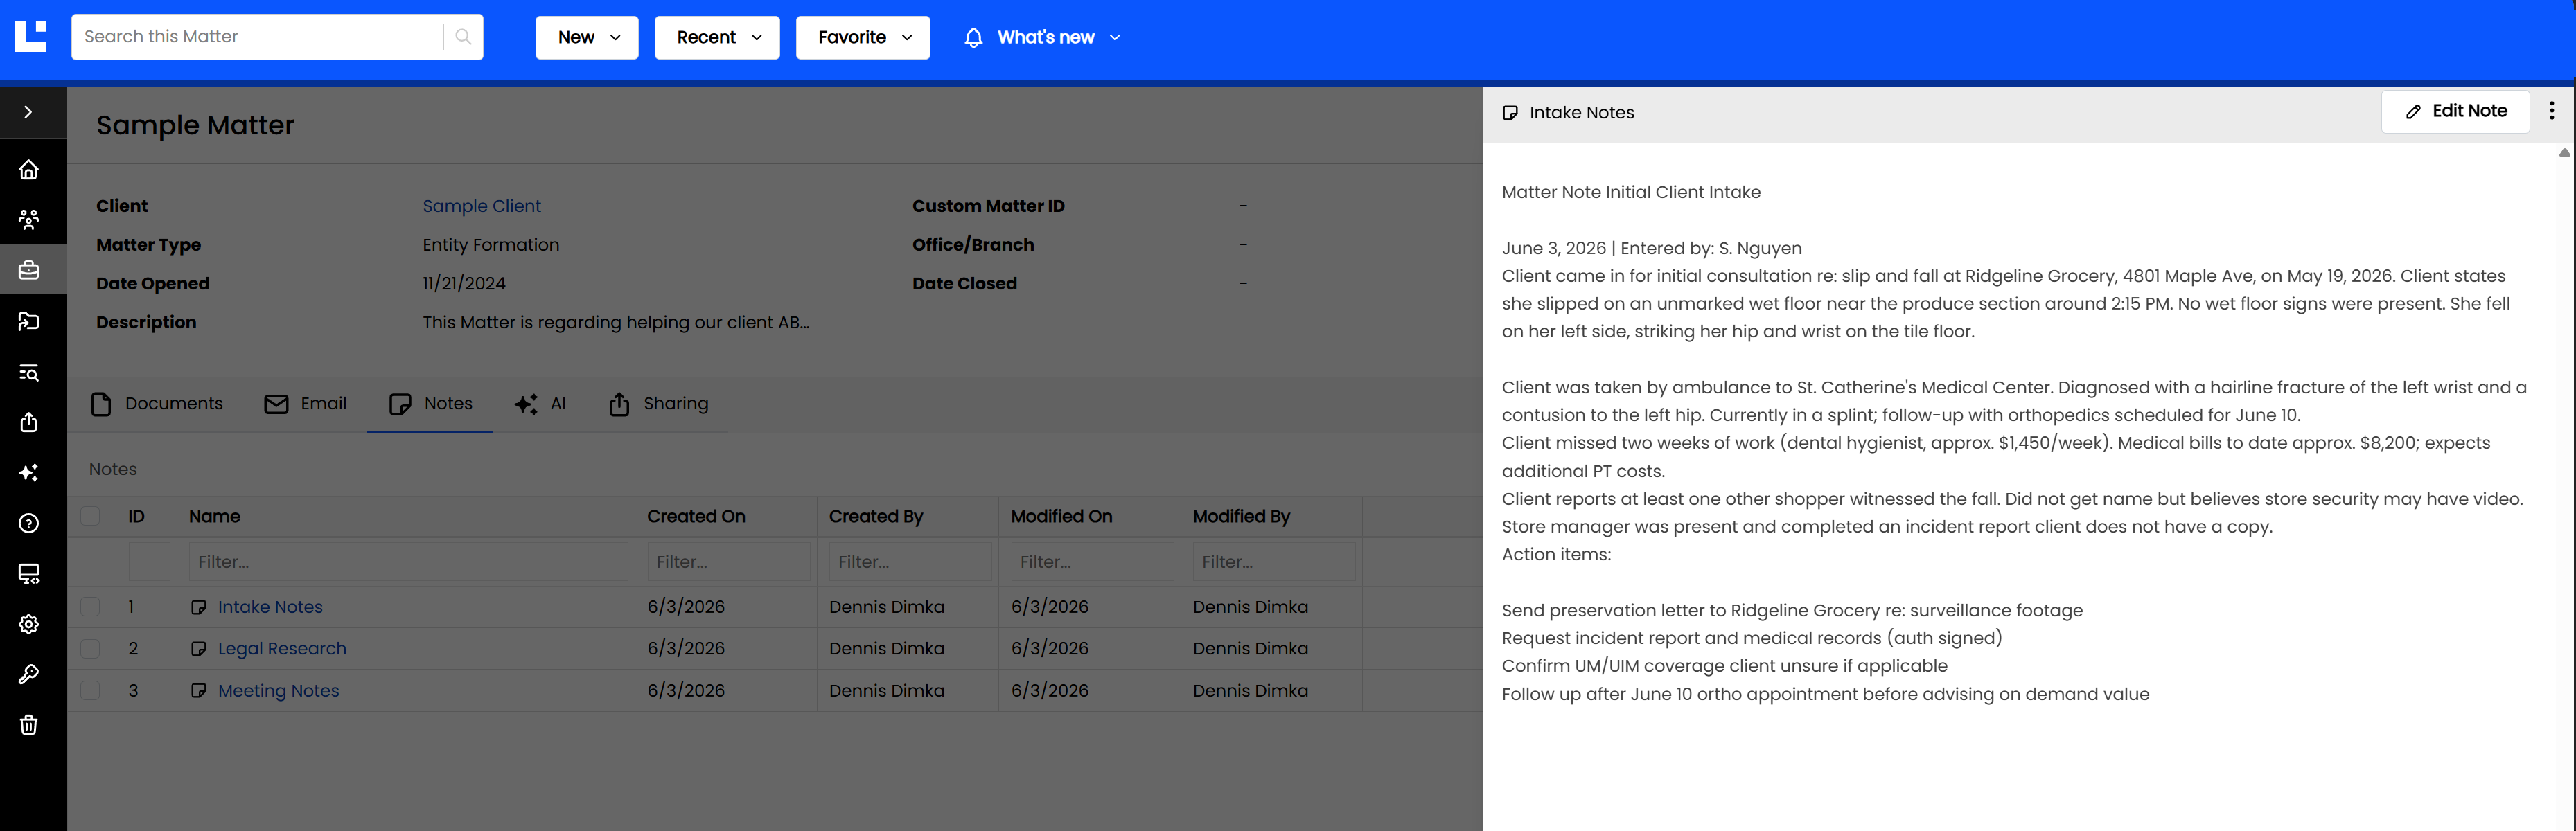Viewport: 2576px width, 831px height.
Task: Check the Legal Research row checkbox
Action: [90, 649]
